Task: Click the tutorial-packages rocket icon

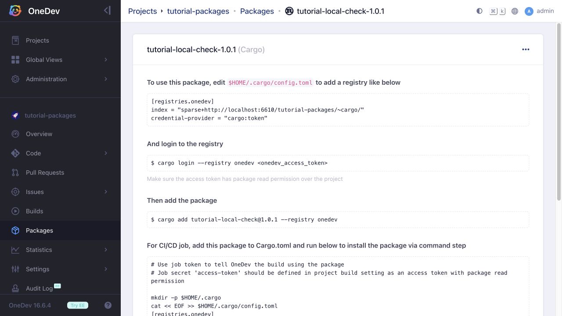Action: [x=15, y=115]
